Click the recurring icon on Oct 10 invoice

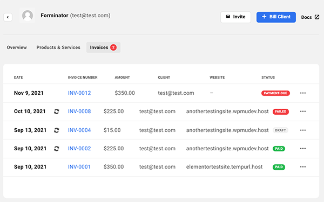(x=56, y=112)
